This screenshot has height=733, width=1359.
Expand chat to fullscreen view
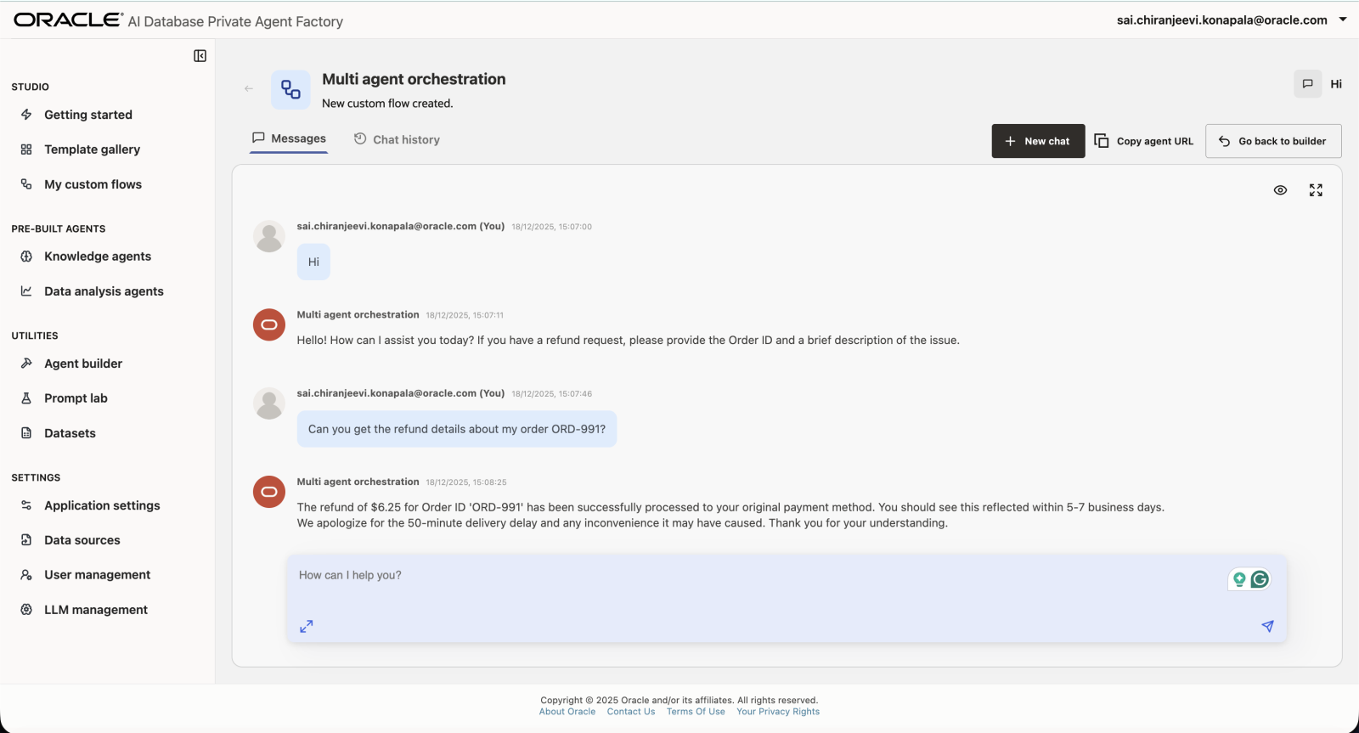[x=1316, y=190]
